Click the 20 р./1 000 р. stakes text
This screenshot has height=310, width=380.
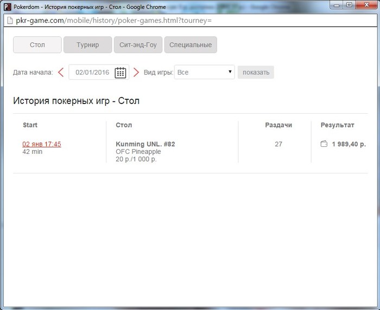coord(136,159)
